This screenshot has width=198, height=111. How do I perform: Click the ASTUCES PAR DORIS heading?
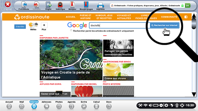click(x=51, y=84)
